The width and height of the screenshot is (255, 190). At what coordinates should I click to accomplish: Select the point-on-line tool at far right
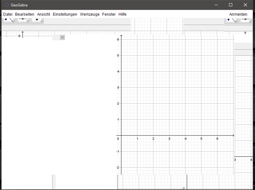pos(245,21)
